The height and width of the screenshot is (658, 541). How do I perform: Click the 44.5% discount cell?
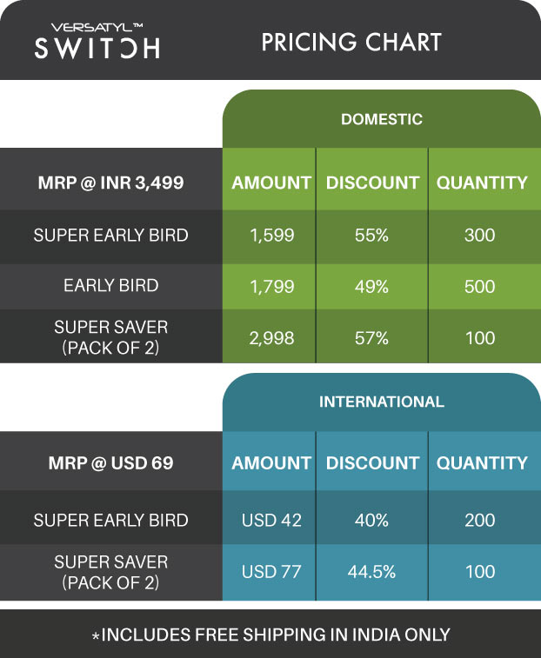(372, 572)
